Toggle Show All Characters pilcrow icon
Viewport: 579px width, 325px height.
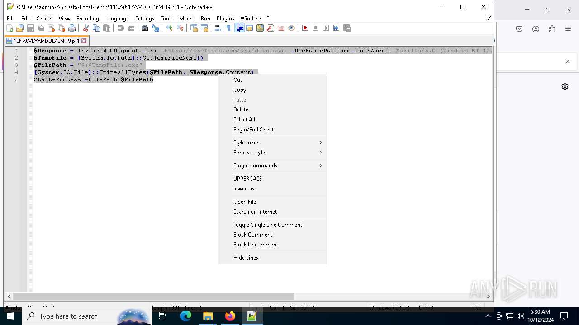[x=228, y=28]
